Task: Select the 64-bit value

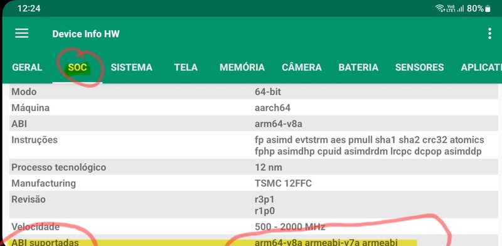Action: point(268,92)
